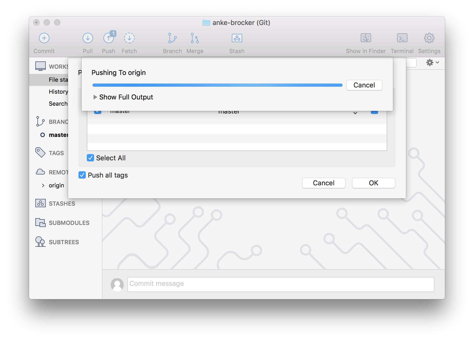Image resolution: width=474 pixels, height=341 pixels.
Task: Open the Settings gear in toolbar
Action: [429, 38]
